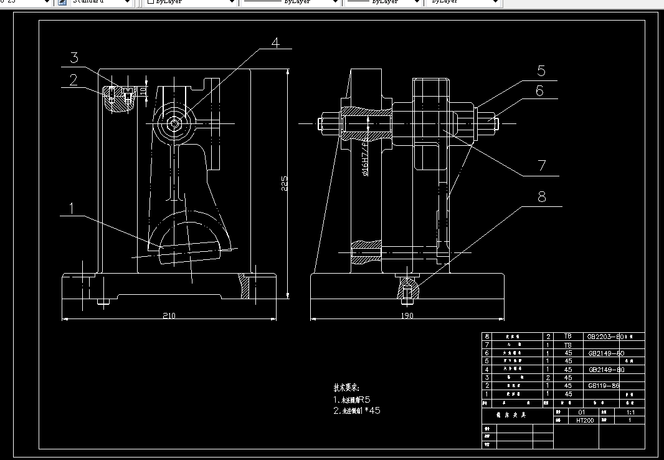Screen dimensions: 664x460
Task: Select balloon callout number 4 above front view
Action: point(276,43)
